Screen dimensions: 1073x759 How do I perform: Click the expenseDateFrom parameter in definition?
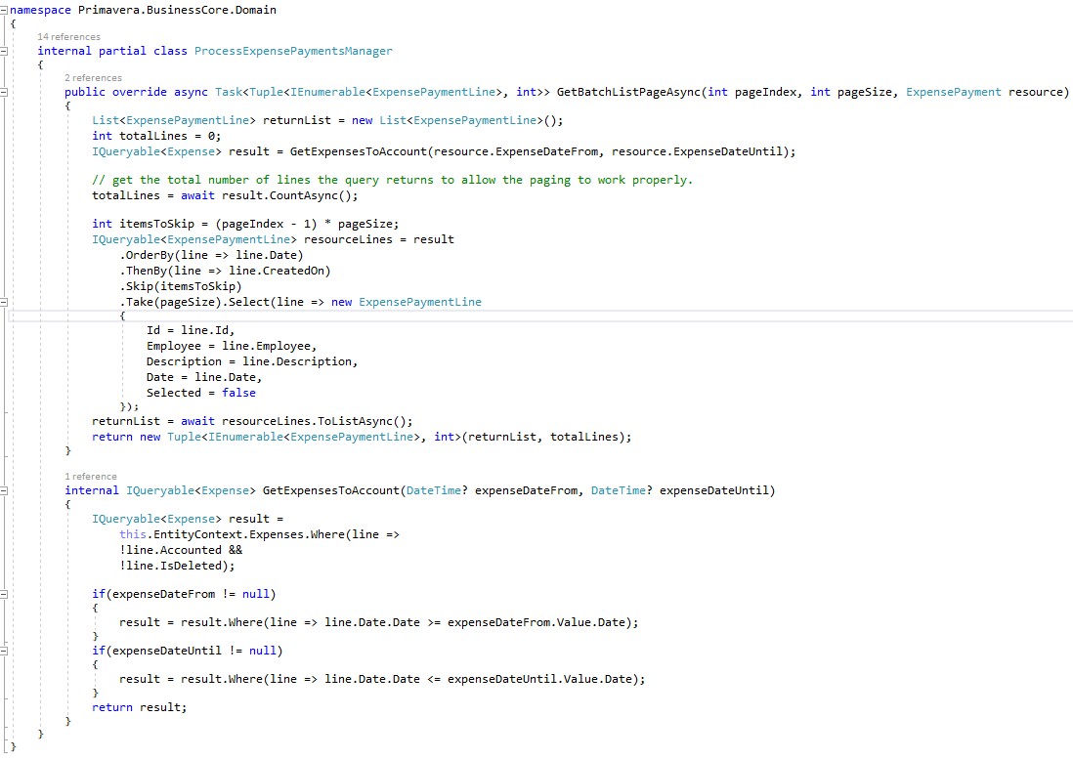(526, 491)
